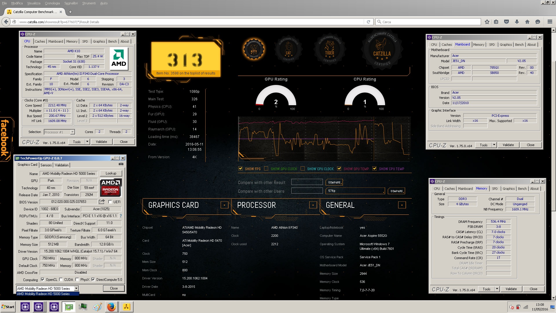Go to the browser home page icon
Screen dimensions: 556x313
click(527, 22)
